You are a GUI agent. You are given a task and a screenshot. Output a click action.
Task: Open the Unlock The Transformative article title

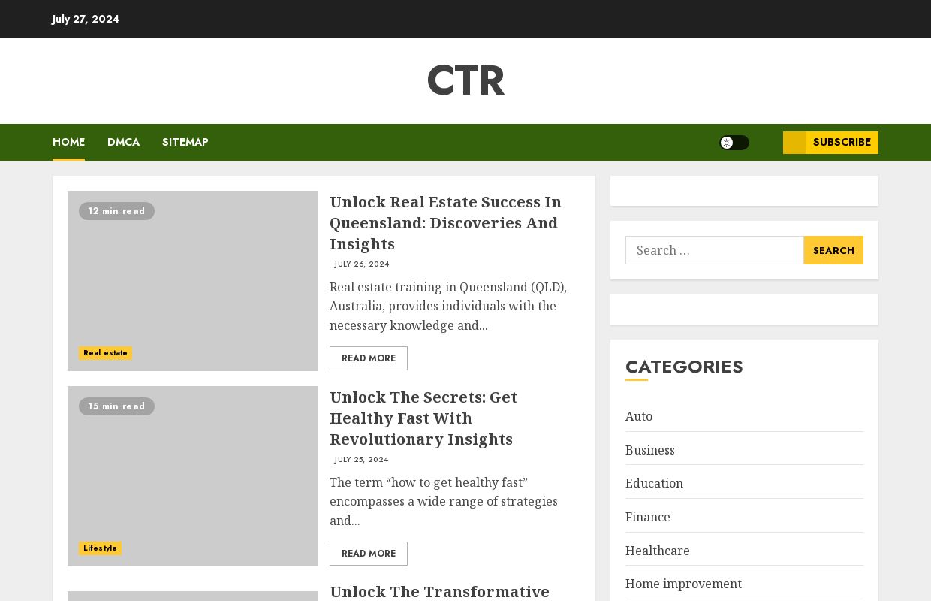[439, 592]
